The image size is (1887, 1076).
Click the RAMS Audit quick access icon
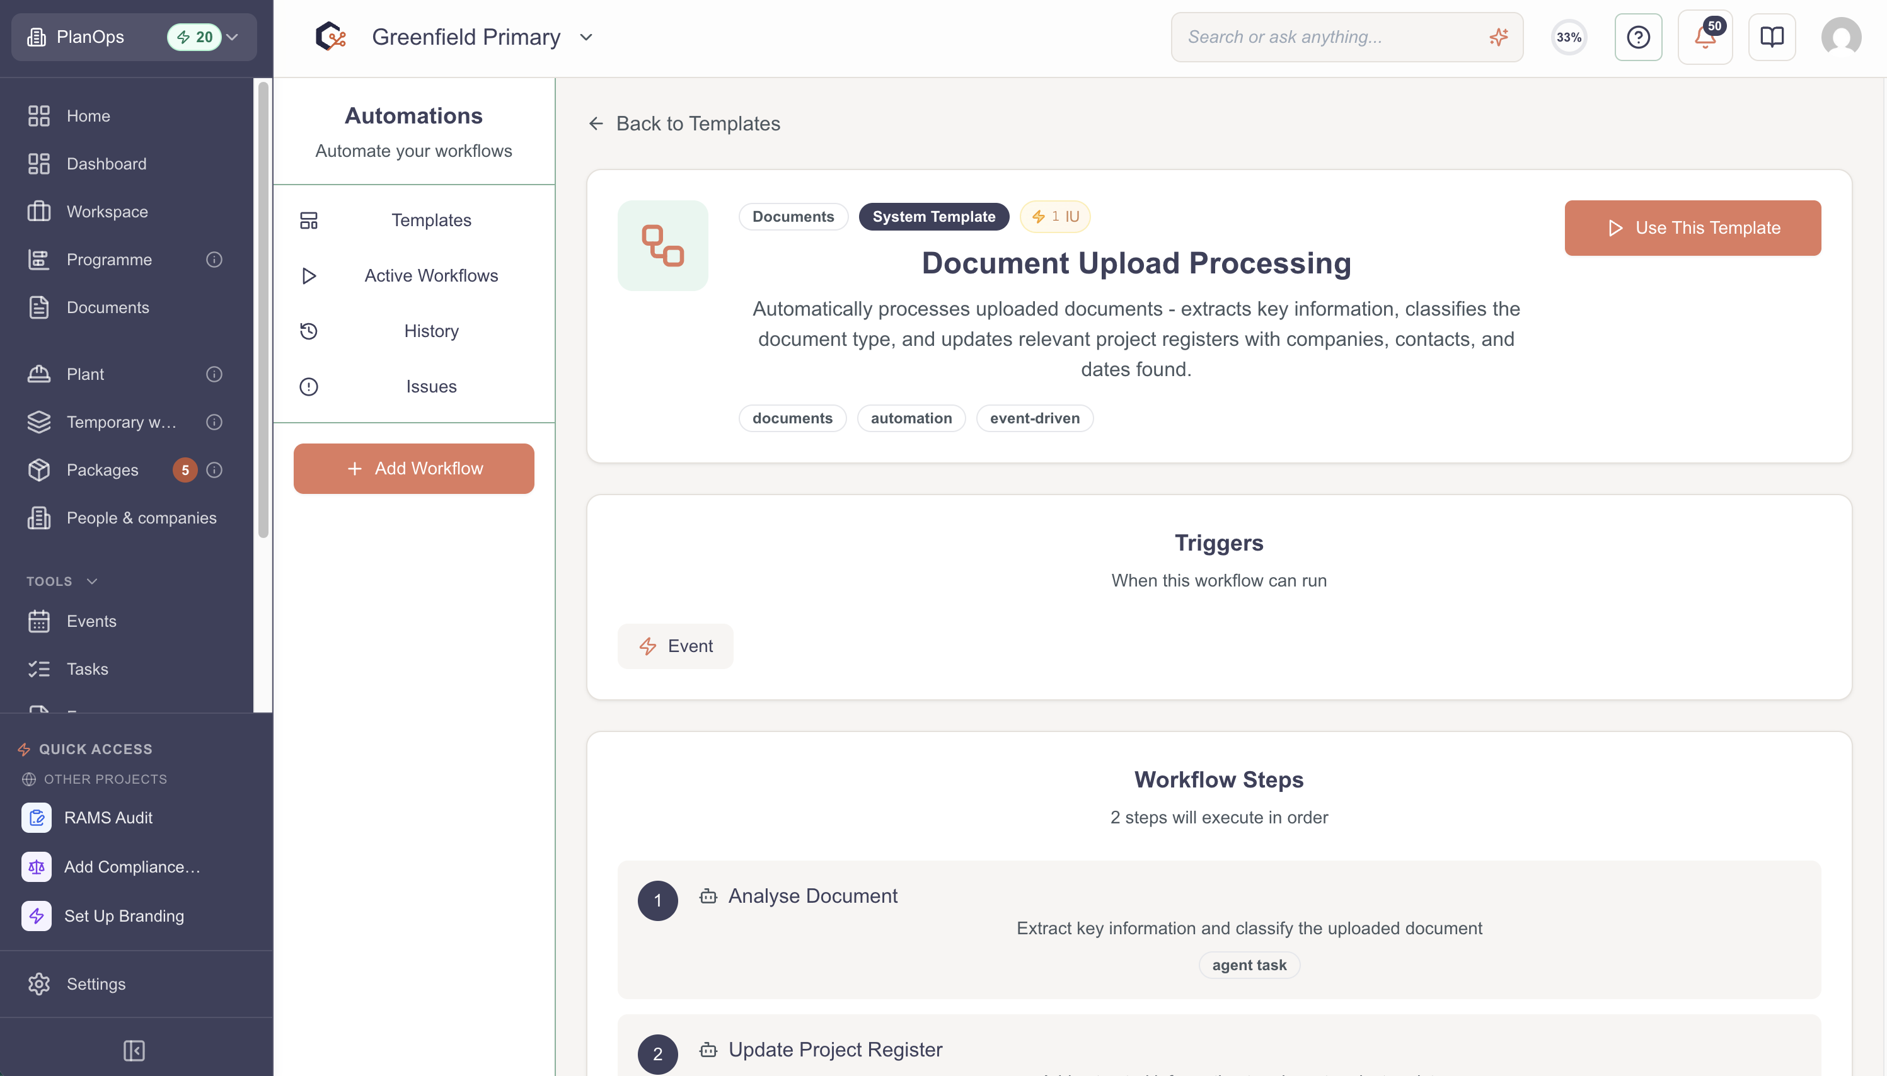tap(36, 817)
